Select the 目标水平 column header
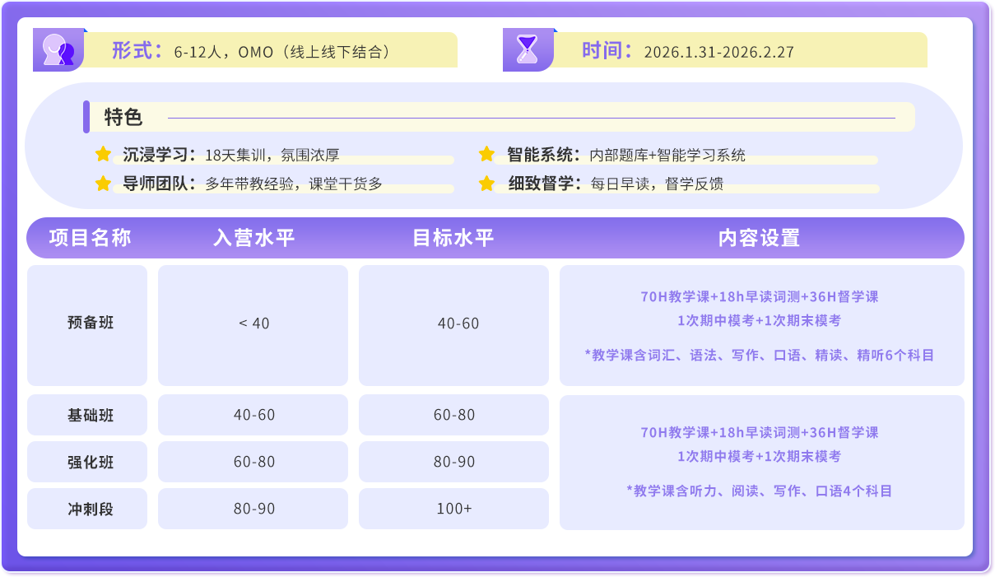The image size is (995, 577). click(453, 239)
